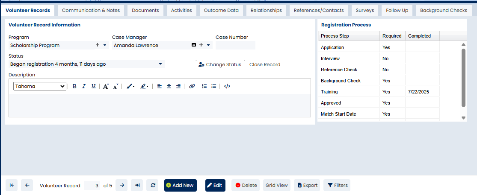Insert numbered list in the description

pyautogui.click(x=204, y=87)
